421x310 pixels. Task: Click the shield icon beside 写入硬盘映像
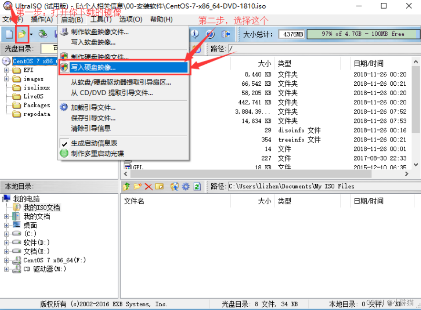coord(64,67)
